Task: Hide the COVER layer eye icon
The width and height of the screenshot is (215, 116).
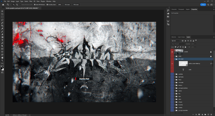Action: [172, 52]
